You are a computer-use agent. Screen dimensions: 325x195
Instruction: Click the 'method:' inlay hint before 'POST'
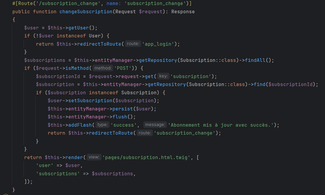click(x=103, y=68)
